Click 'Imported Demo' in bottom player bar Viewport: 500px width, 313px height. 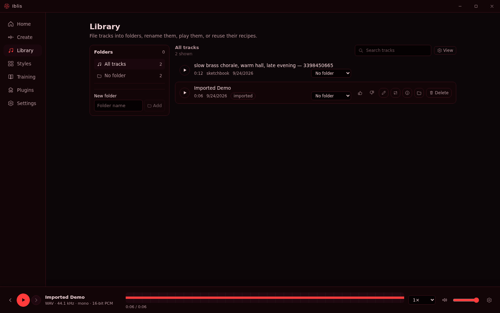(x=65, y=297)
